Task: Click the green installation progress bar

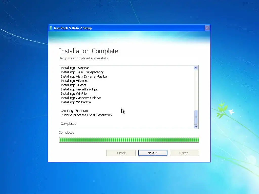Action: pos(129,140)
